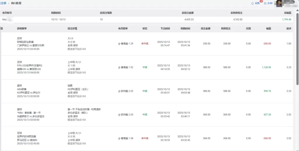
Task: Click the notification bell icon
Action: pyautogui.click(x=252, y=3)
